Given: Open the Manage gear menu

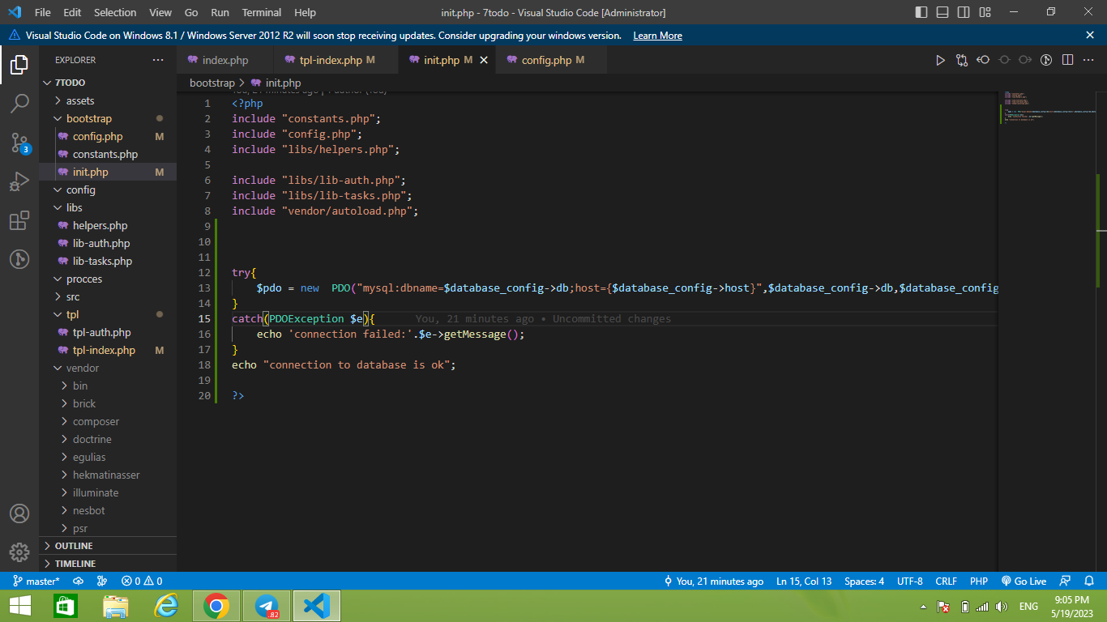Looking at the screenshot, I should pos(19,552).
